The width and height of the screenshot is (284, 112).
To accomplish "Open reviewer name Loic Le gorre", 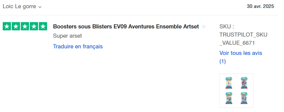I will 19,7.
